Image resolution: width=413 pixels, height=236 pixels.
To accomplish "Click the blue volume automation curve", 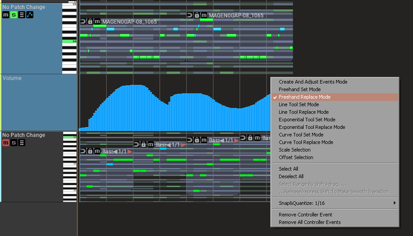I will coord(174,108).
